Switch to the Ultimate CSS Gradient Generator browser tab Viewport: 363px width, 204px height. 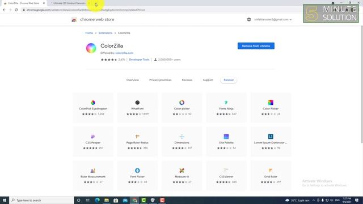click(69, 3)
